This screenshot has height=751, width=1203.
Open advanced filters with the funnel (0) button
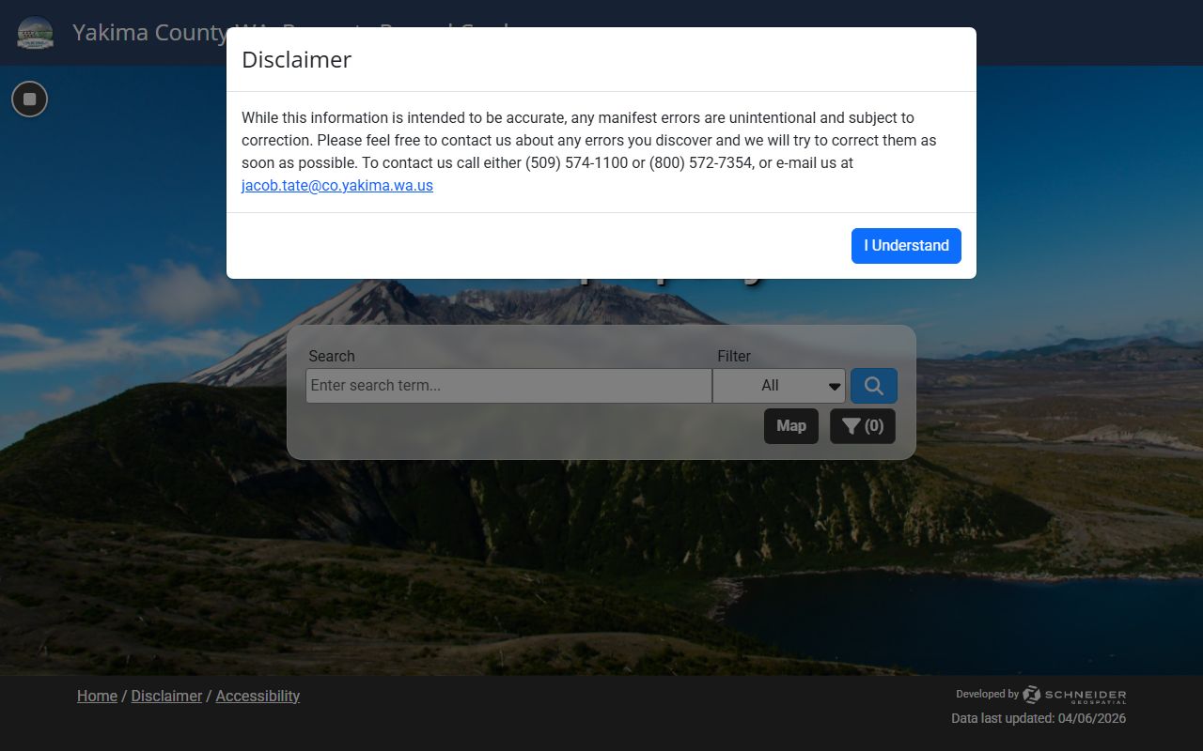tap(862, 426)
